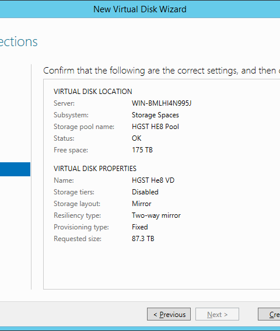The height and width of the screenshot is (331, 280).
Task: Click the Confirm settings instruction text
Action: click(162, 71)
